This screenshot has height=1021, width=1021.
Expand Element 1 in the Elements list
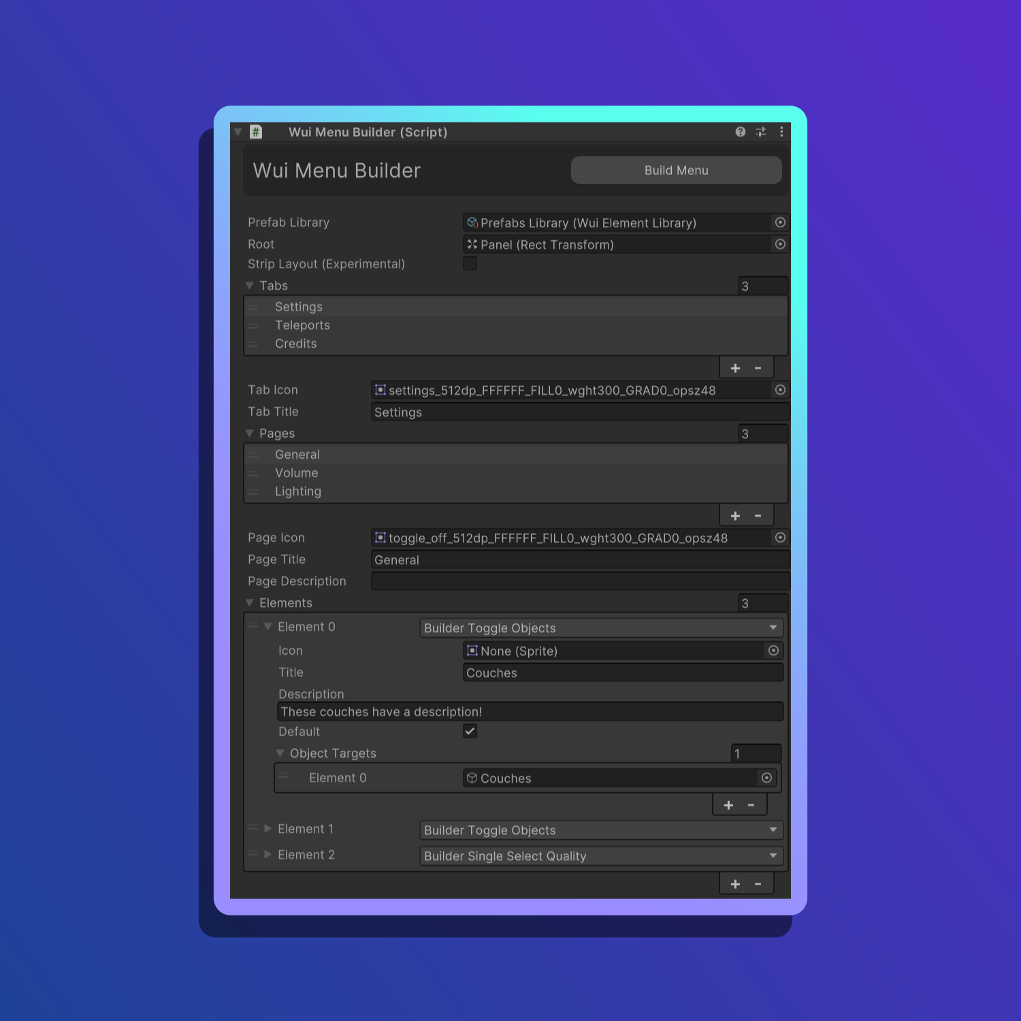click(x=268, y=829)
